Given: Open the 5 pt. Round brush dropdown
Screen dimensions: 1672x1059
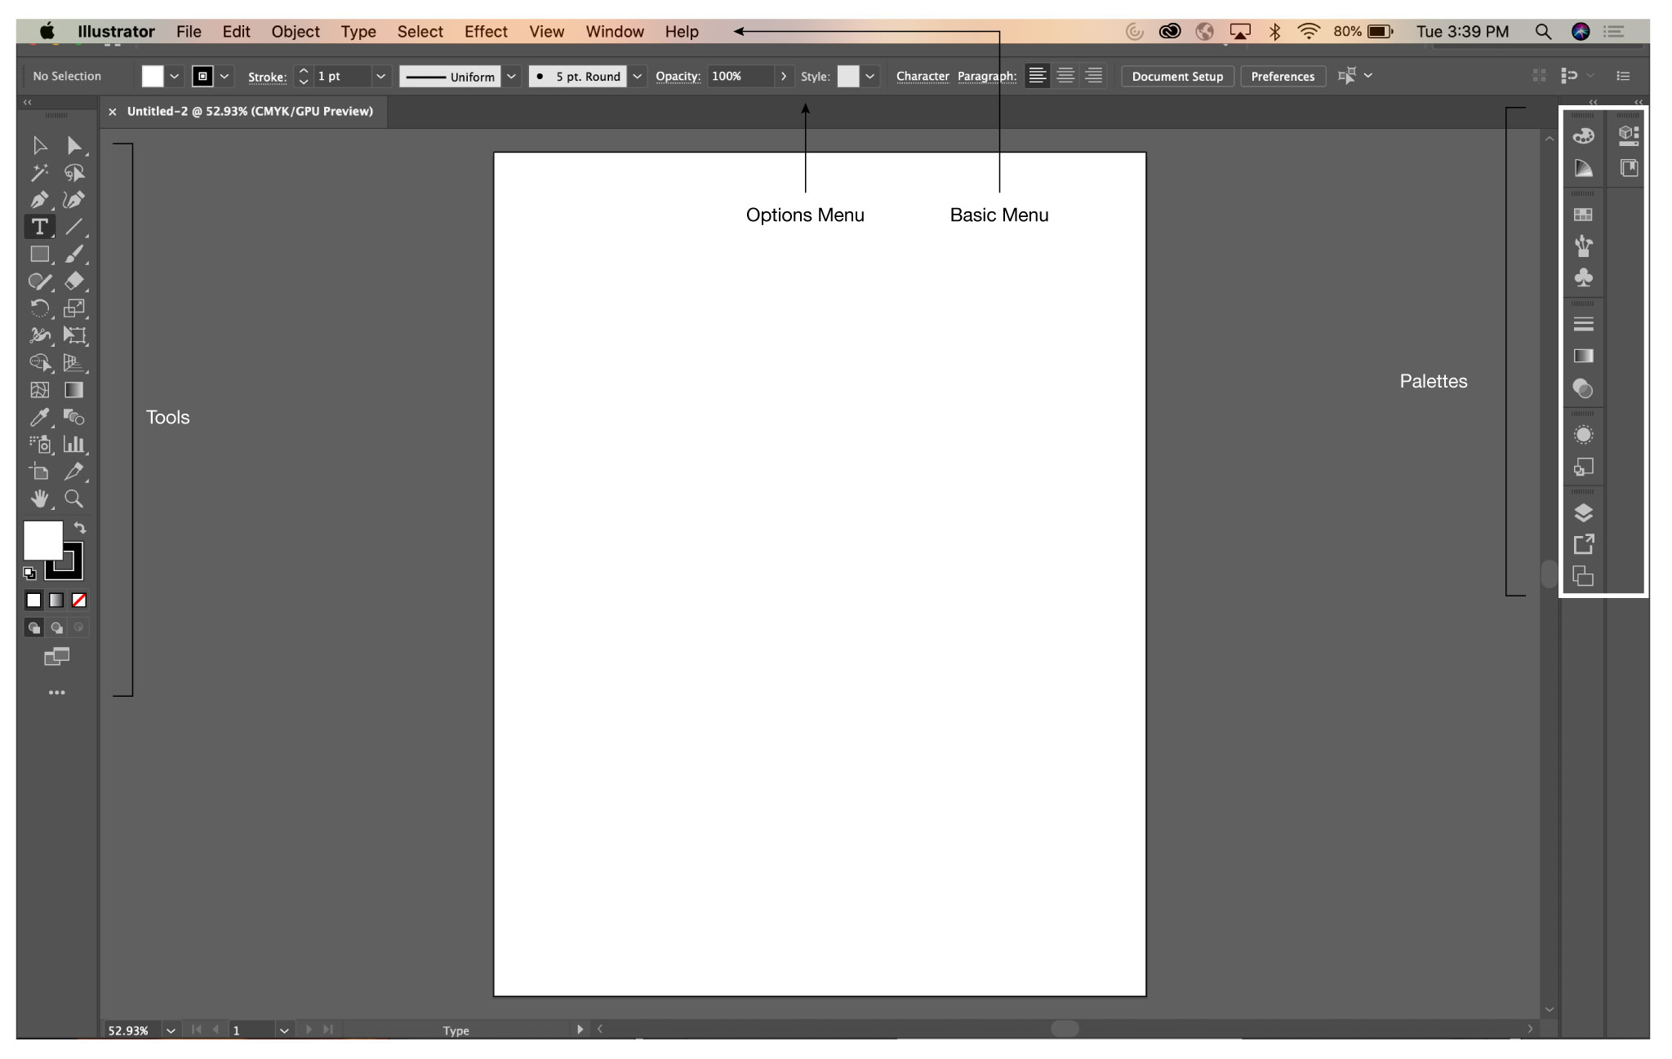Looking at the screenshot, I should [x=637, y=76].
